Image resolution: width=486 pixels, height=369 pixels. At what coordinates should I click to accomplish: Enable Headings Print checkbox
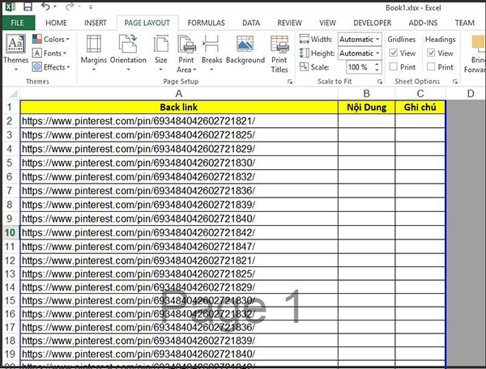(431, 66)
